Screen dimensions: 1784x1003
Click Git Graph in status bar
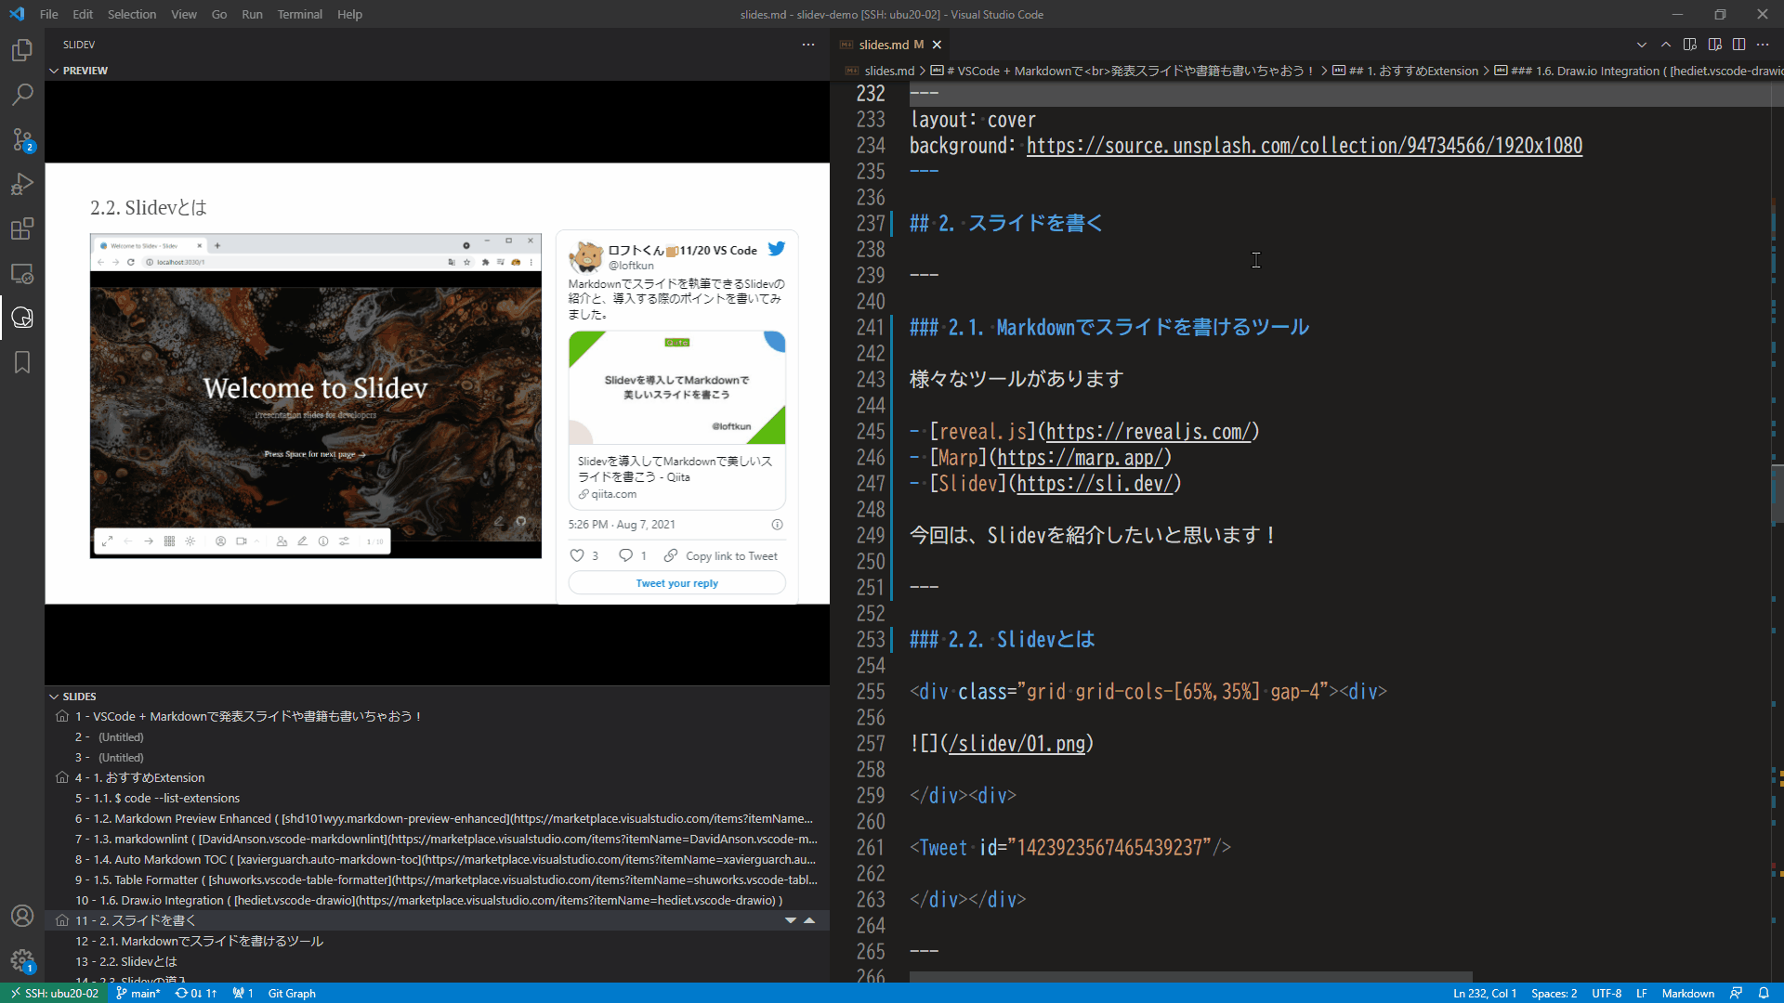pyautogui.click(x=292, y=993)
